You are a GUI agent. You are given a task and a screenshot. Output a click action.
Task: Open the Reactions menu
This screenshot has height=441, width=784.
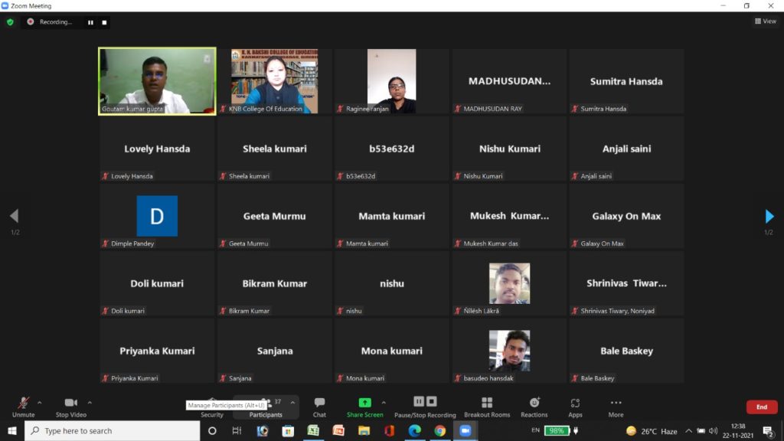534,407
